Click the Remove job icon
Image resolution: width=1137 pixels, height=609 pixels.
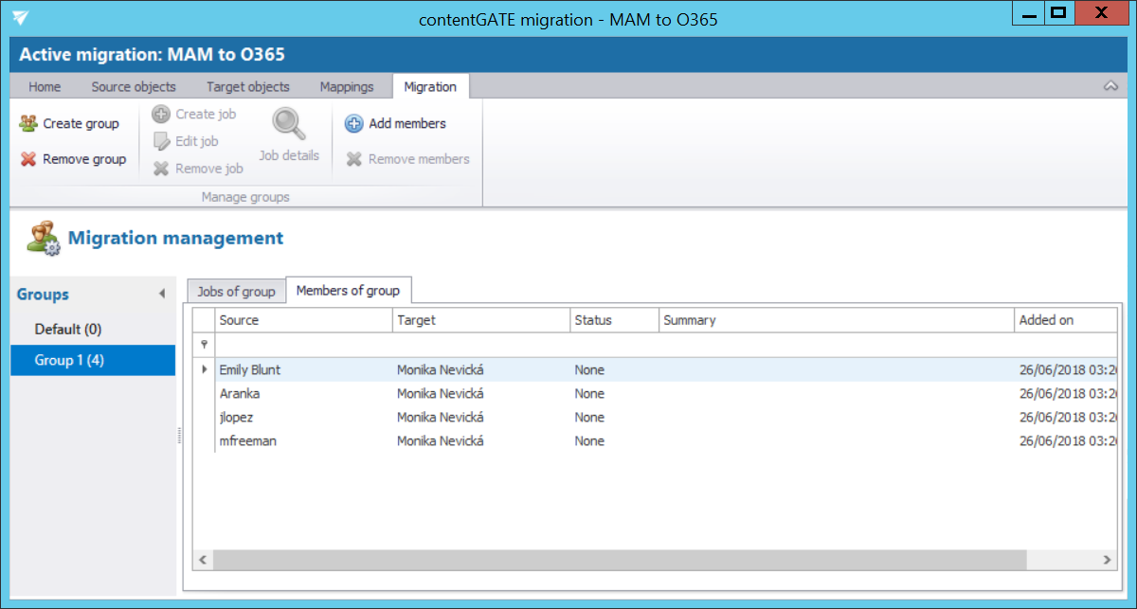[x=161, y=169]
